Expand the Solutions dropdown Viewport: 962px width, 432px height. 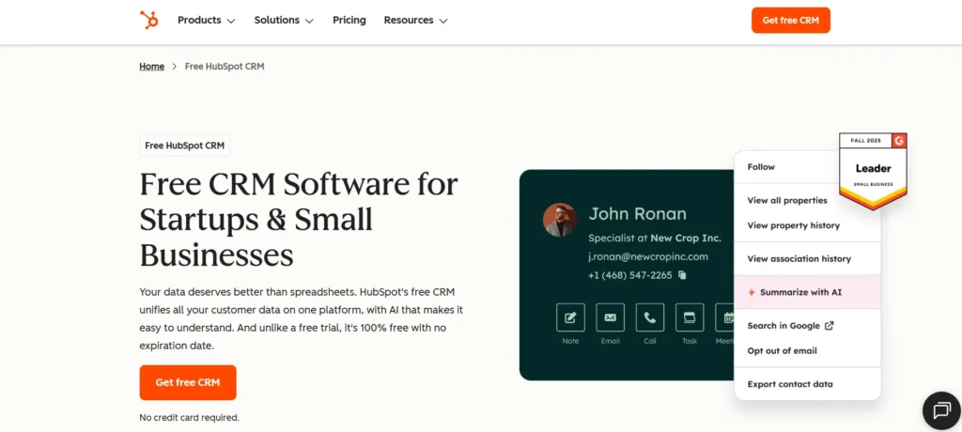click(x=284, y=20)
